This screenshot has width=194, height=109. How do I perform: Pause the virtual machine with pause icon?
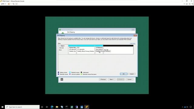[9, 4]
